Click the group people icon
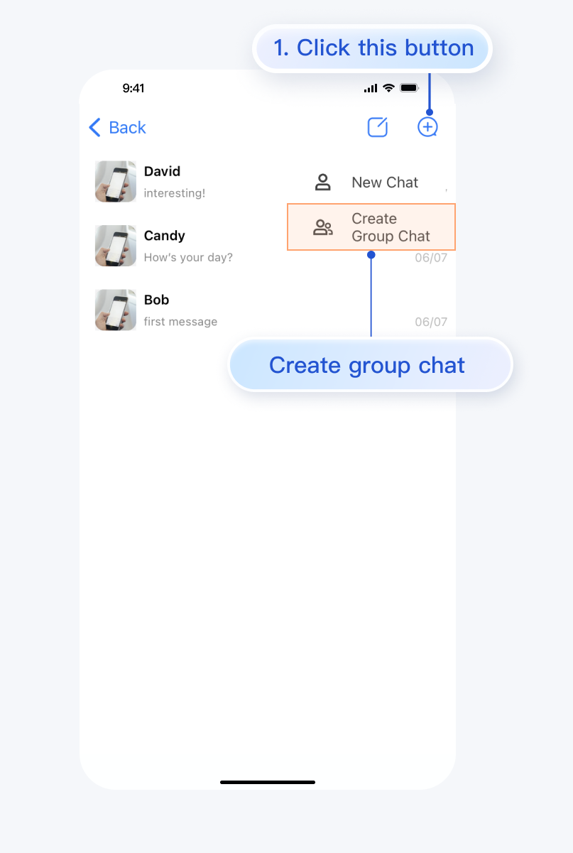 point(323,227)
